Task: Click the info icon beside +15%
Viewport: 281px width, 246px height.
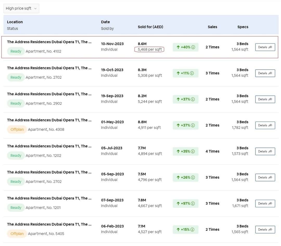Action: tap(192, 230)
